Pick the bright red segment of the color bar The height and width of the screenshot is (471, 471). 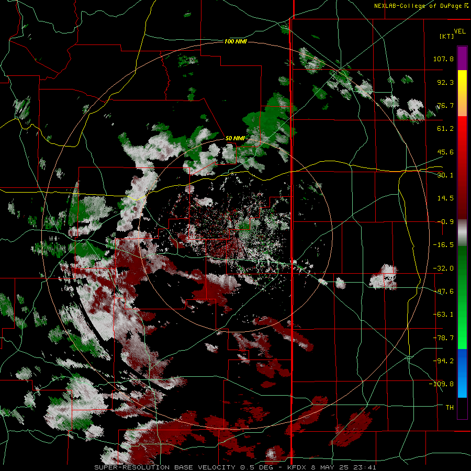point(462,128)
